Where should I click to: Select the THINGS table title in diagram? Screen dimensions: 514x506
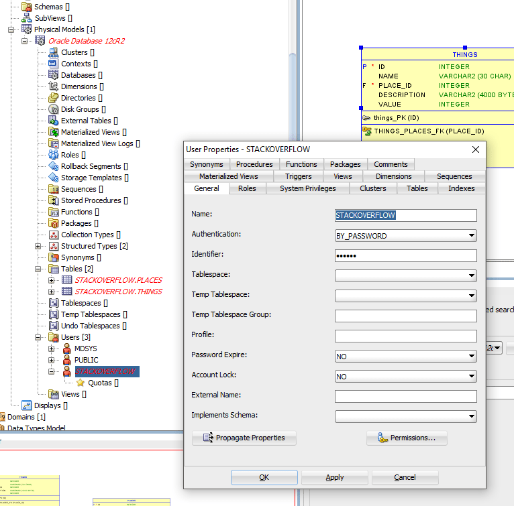pos(465,55)
